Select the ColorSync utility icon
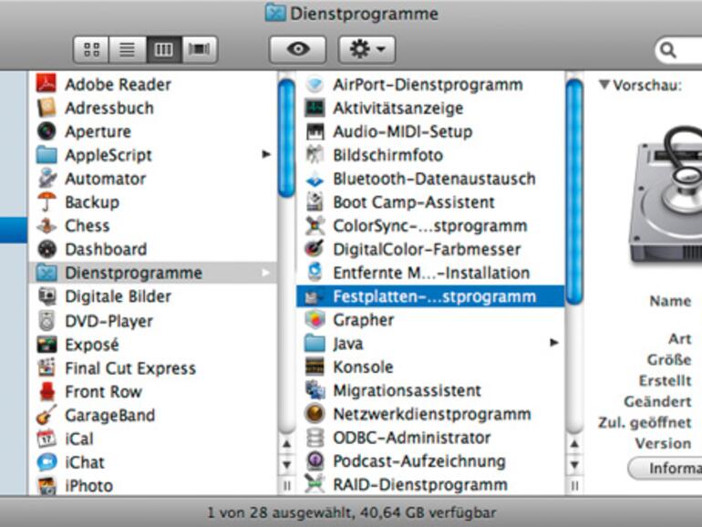This screenshot has height=527, width=702. [x=315, y=226]
